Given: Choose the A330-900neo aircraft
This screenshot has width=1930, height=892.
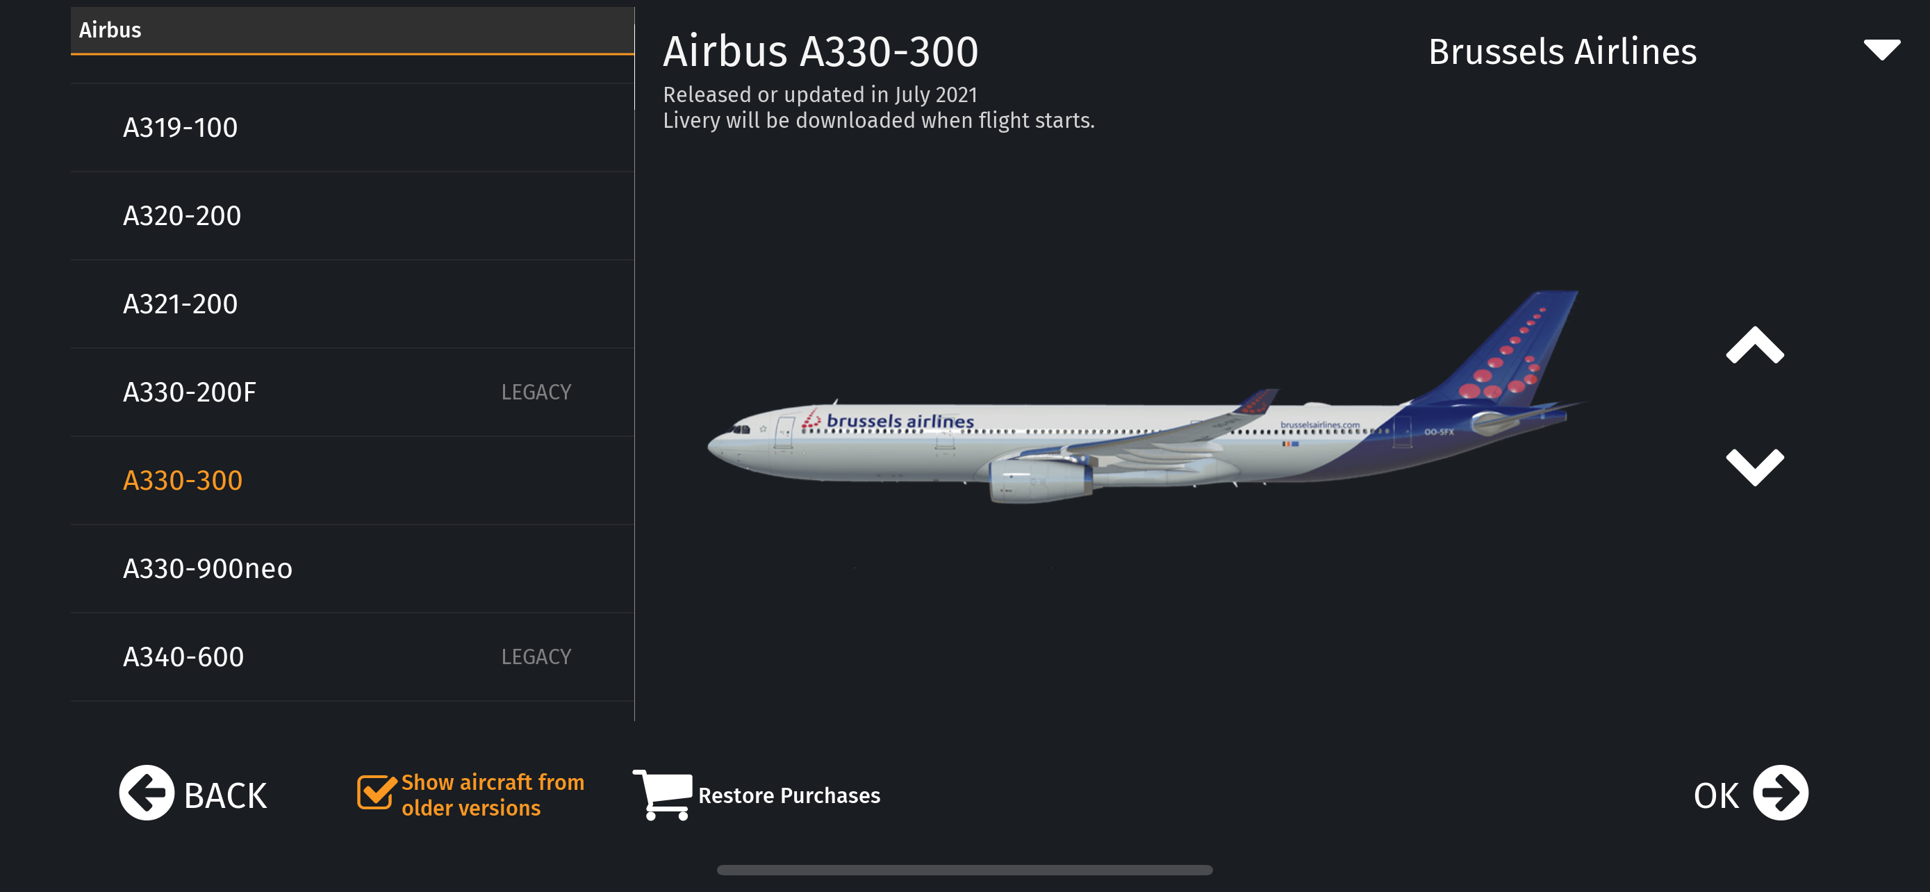Looking at the screenshot, I should click(x=208, y=569).
